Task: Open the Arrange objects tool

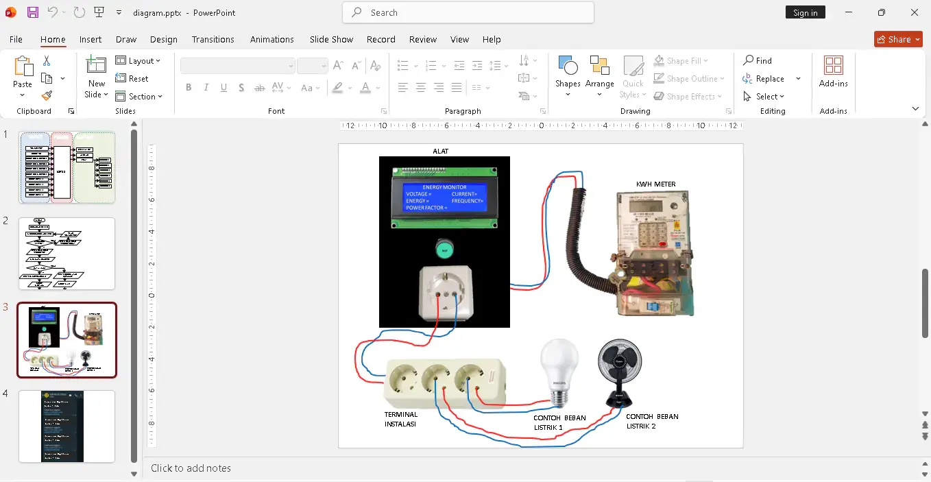Action: pyautogui.click(x=599, y=71)
